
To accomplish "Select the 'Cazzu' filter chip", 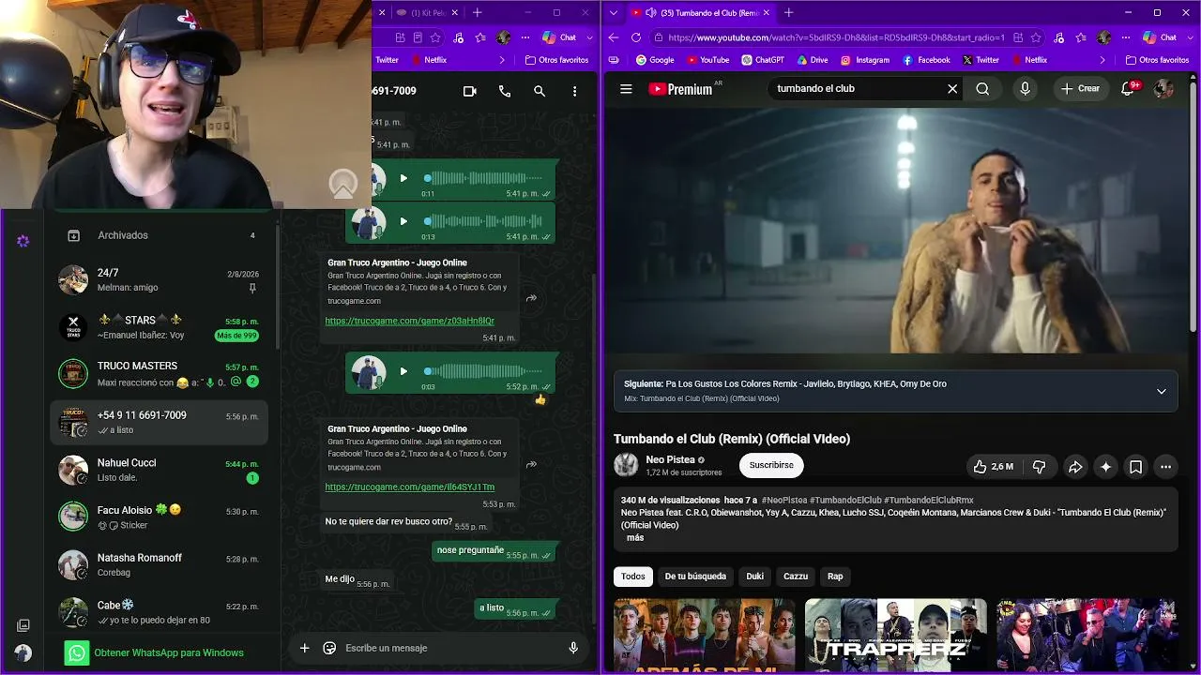I will click(796, 577).
